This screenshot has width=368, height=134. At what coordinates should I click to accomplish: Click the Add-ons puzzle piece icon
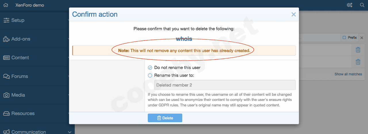point(6,39)
